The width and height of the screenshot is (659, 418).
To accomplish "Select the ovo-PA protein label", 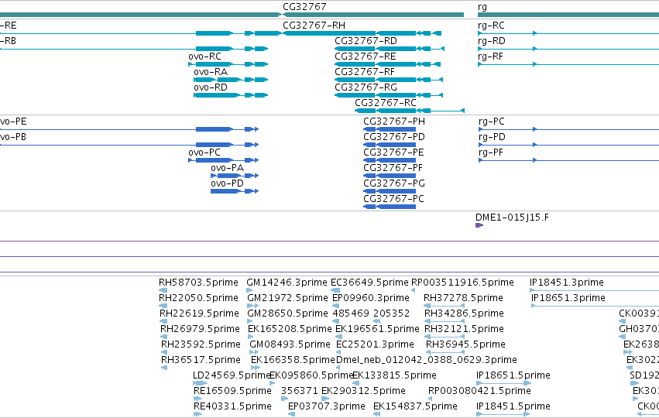I will [228, 168].
